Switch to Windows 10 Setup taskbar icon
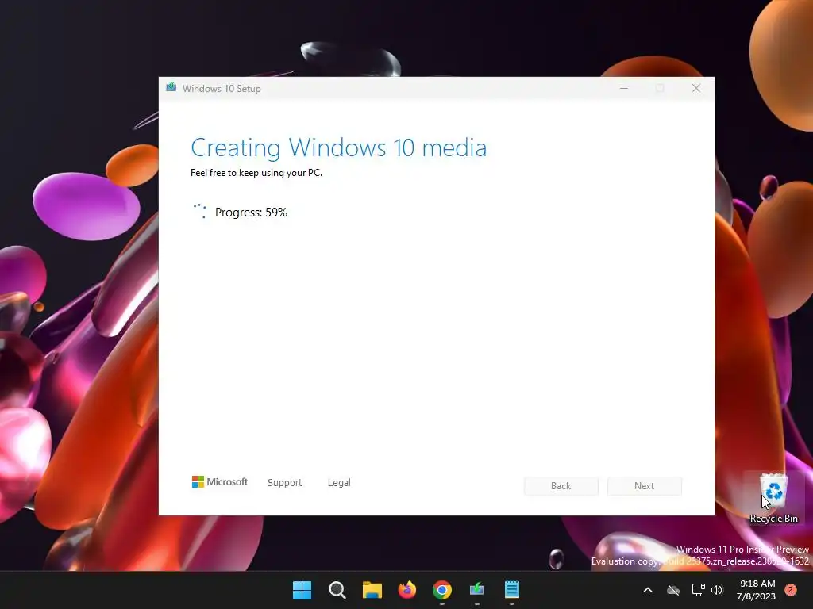The image size is (813, 609). click(477, 590)
